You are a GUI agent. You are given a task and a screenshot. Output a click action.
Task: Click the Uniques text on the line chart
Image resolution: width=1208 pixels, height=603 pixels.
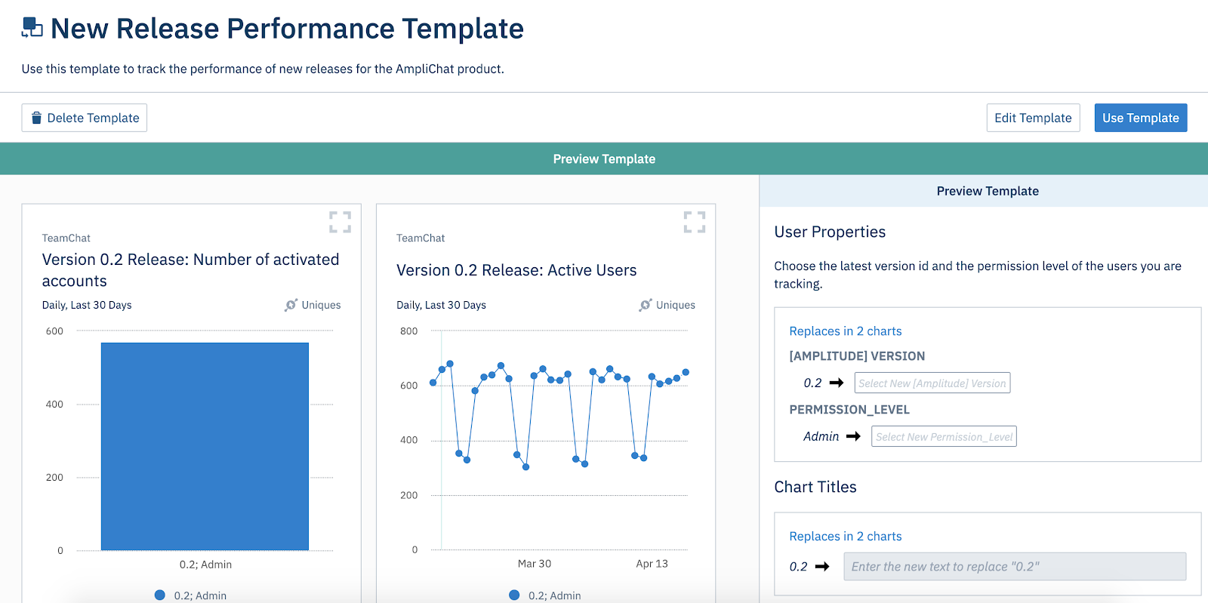(676, 305)
